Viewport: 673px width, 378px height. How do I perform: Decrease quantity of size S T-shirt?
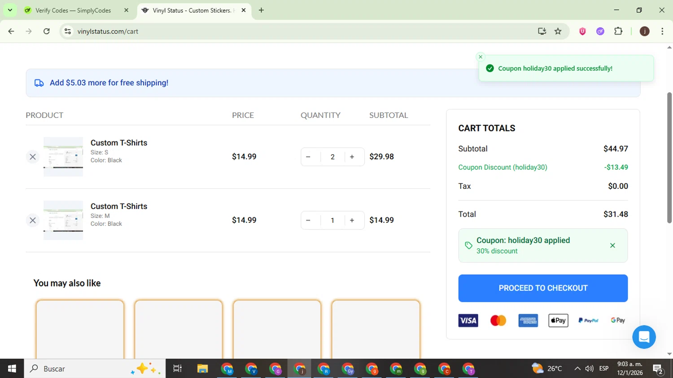pyautogui.click(x=308, y=157)
